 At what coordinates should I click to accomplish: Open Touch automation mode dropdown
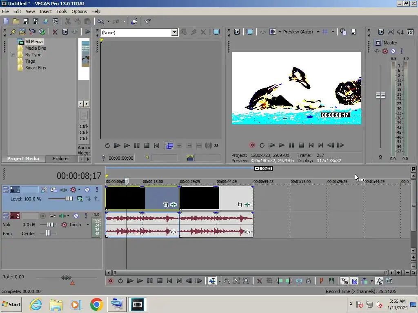point(88,225)
